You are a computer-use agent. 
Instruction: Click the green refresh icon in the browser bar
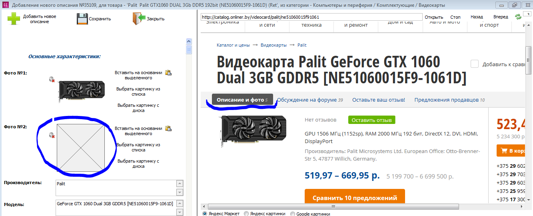click(518, 17)
